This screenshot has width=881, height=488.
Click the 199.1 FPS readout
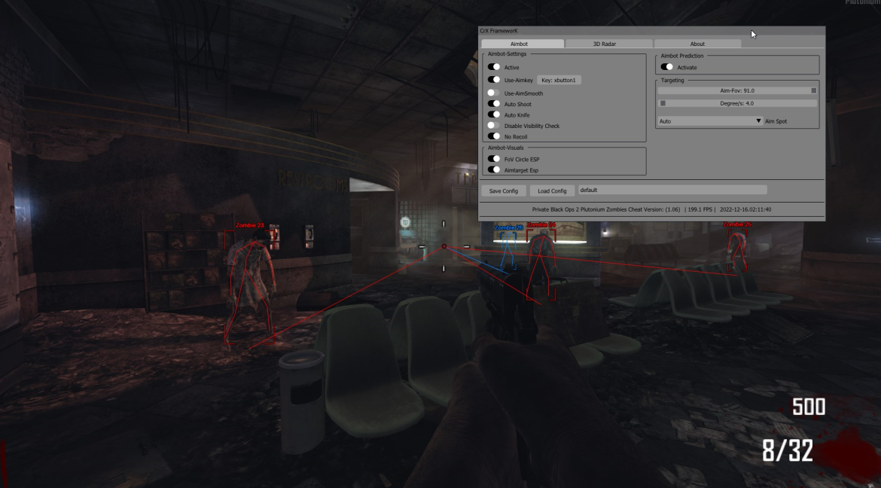coord(700,209)
